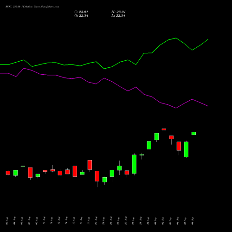
Task: Click the 17 Aug date label
Action: [x=74, y=221]
